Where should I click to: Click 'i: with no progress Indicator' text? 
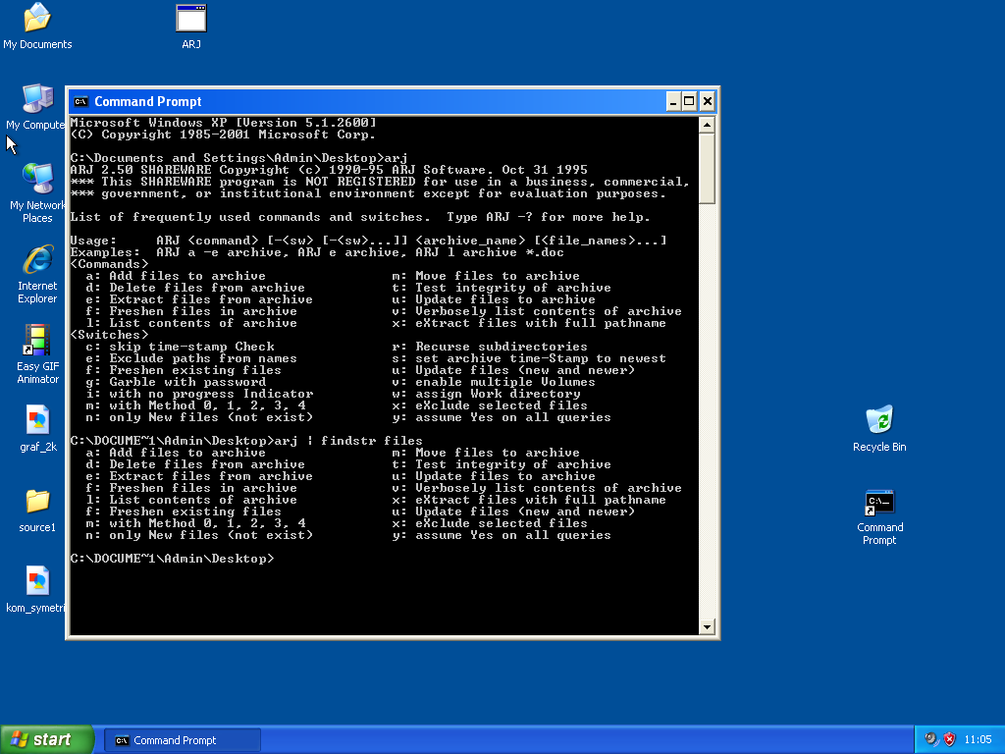point(199,394)
